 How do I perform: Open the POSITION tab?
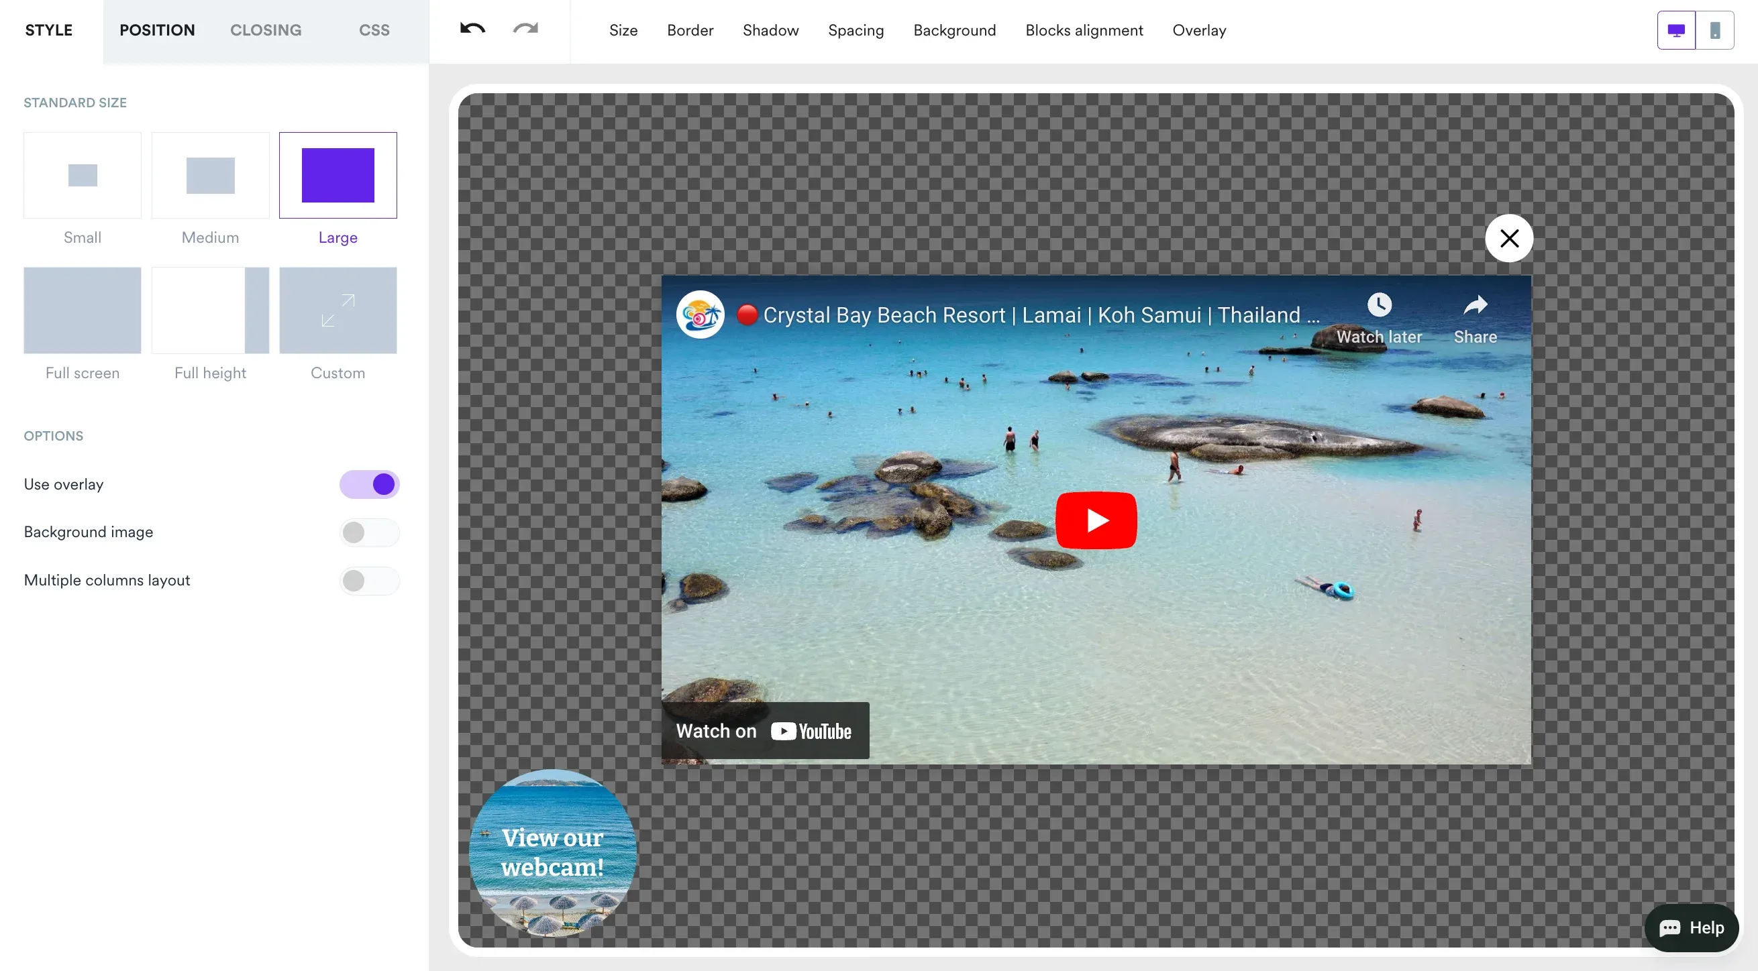[x=157, y=30]
